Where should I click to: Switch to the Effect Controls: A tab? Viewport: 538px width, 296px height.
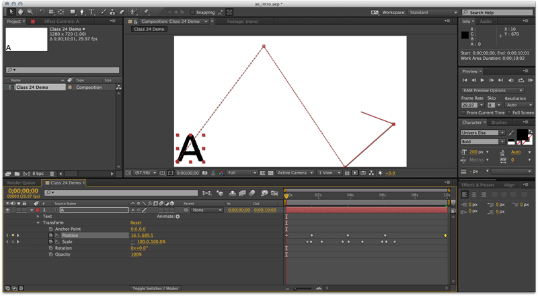pos(61,22)
